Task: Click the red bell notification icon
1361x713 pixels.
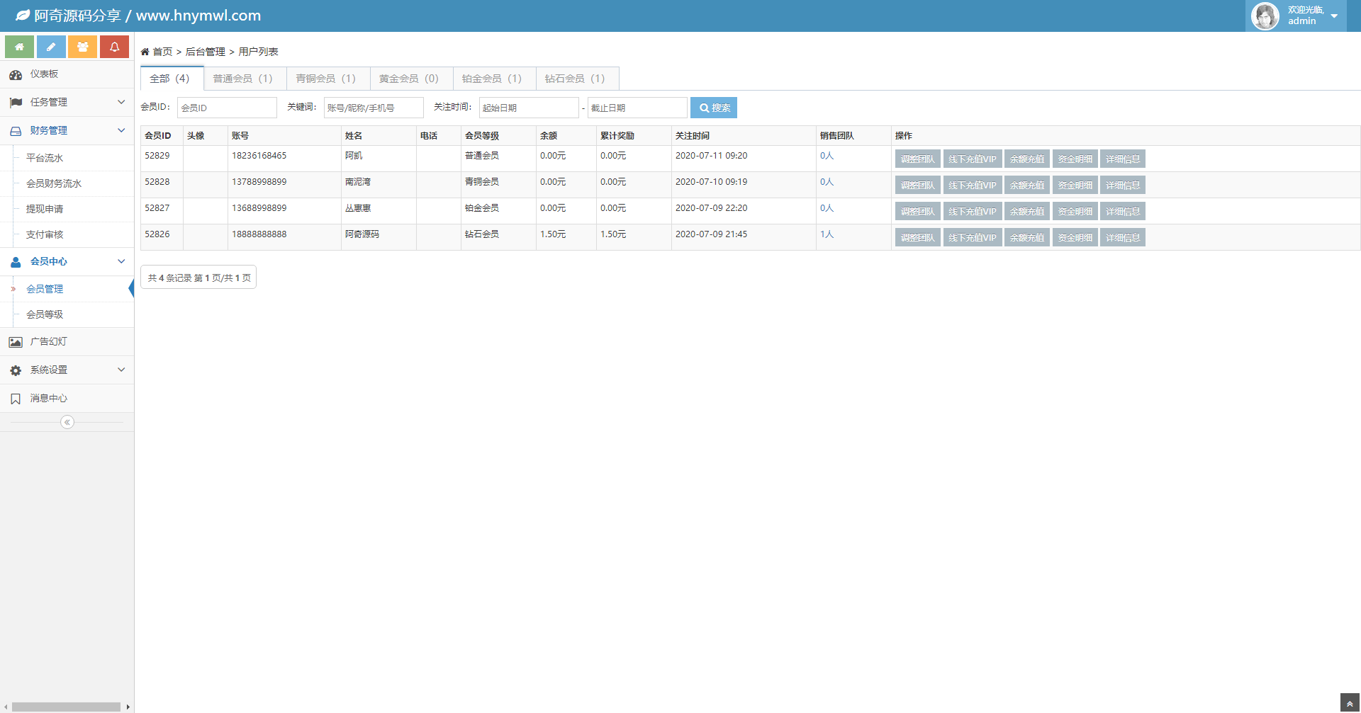Action: coord(114,47)
